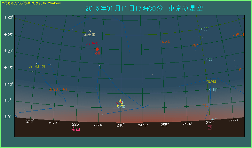252x148 pixels.
Task: Click the 255° azimuth label
Action: (165, 125)
